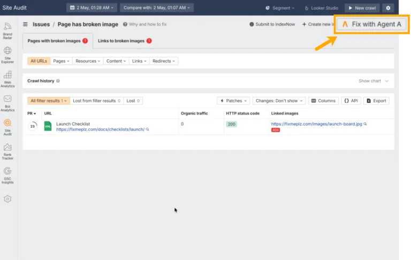This screenshot has width=411, height=260.
Task: Open sidebar settings gear icon
Action: coord(7,199)
